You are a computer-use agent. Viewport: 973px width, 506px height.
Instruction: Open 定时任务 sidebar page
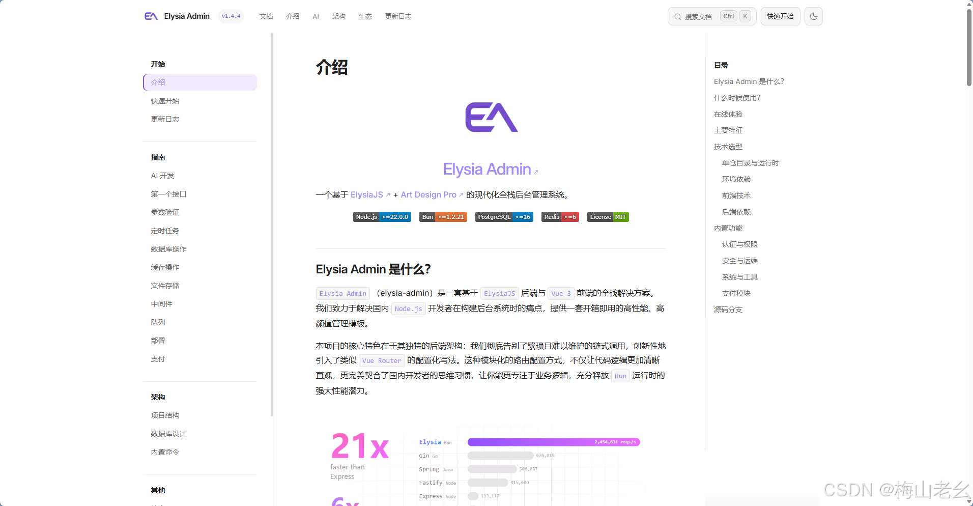click(165, 231)
